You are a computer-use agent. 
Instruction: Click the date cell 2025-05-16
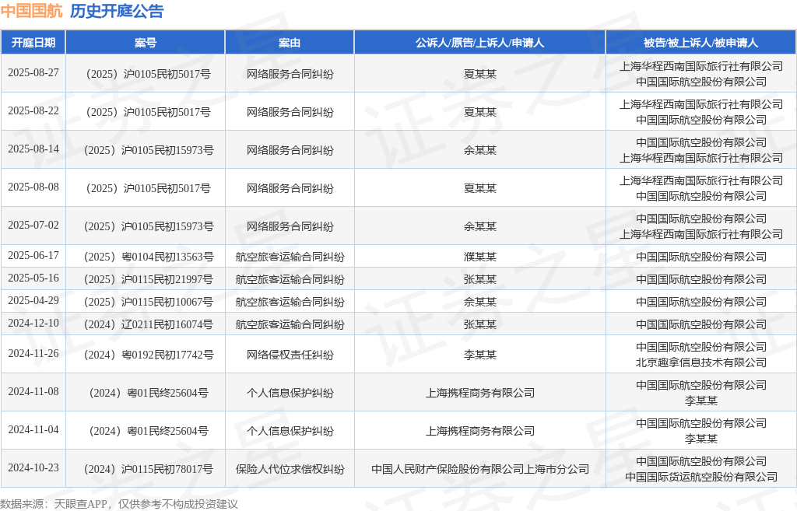33,278
